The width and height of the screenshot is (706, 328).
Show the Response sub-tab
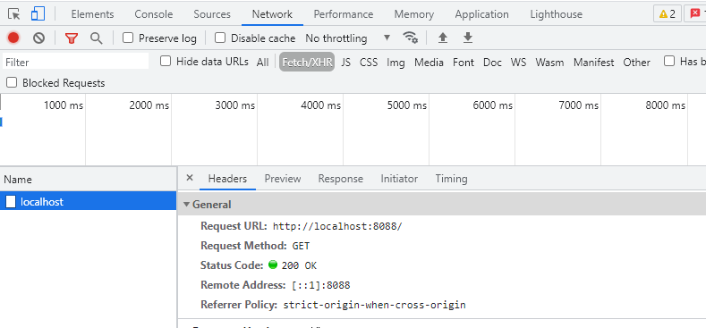coord(340,179)
